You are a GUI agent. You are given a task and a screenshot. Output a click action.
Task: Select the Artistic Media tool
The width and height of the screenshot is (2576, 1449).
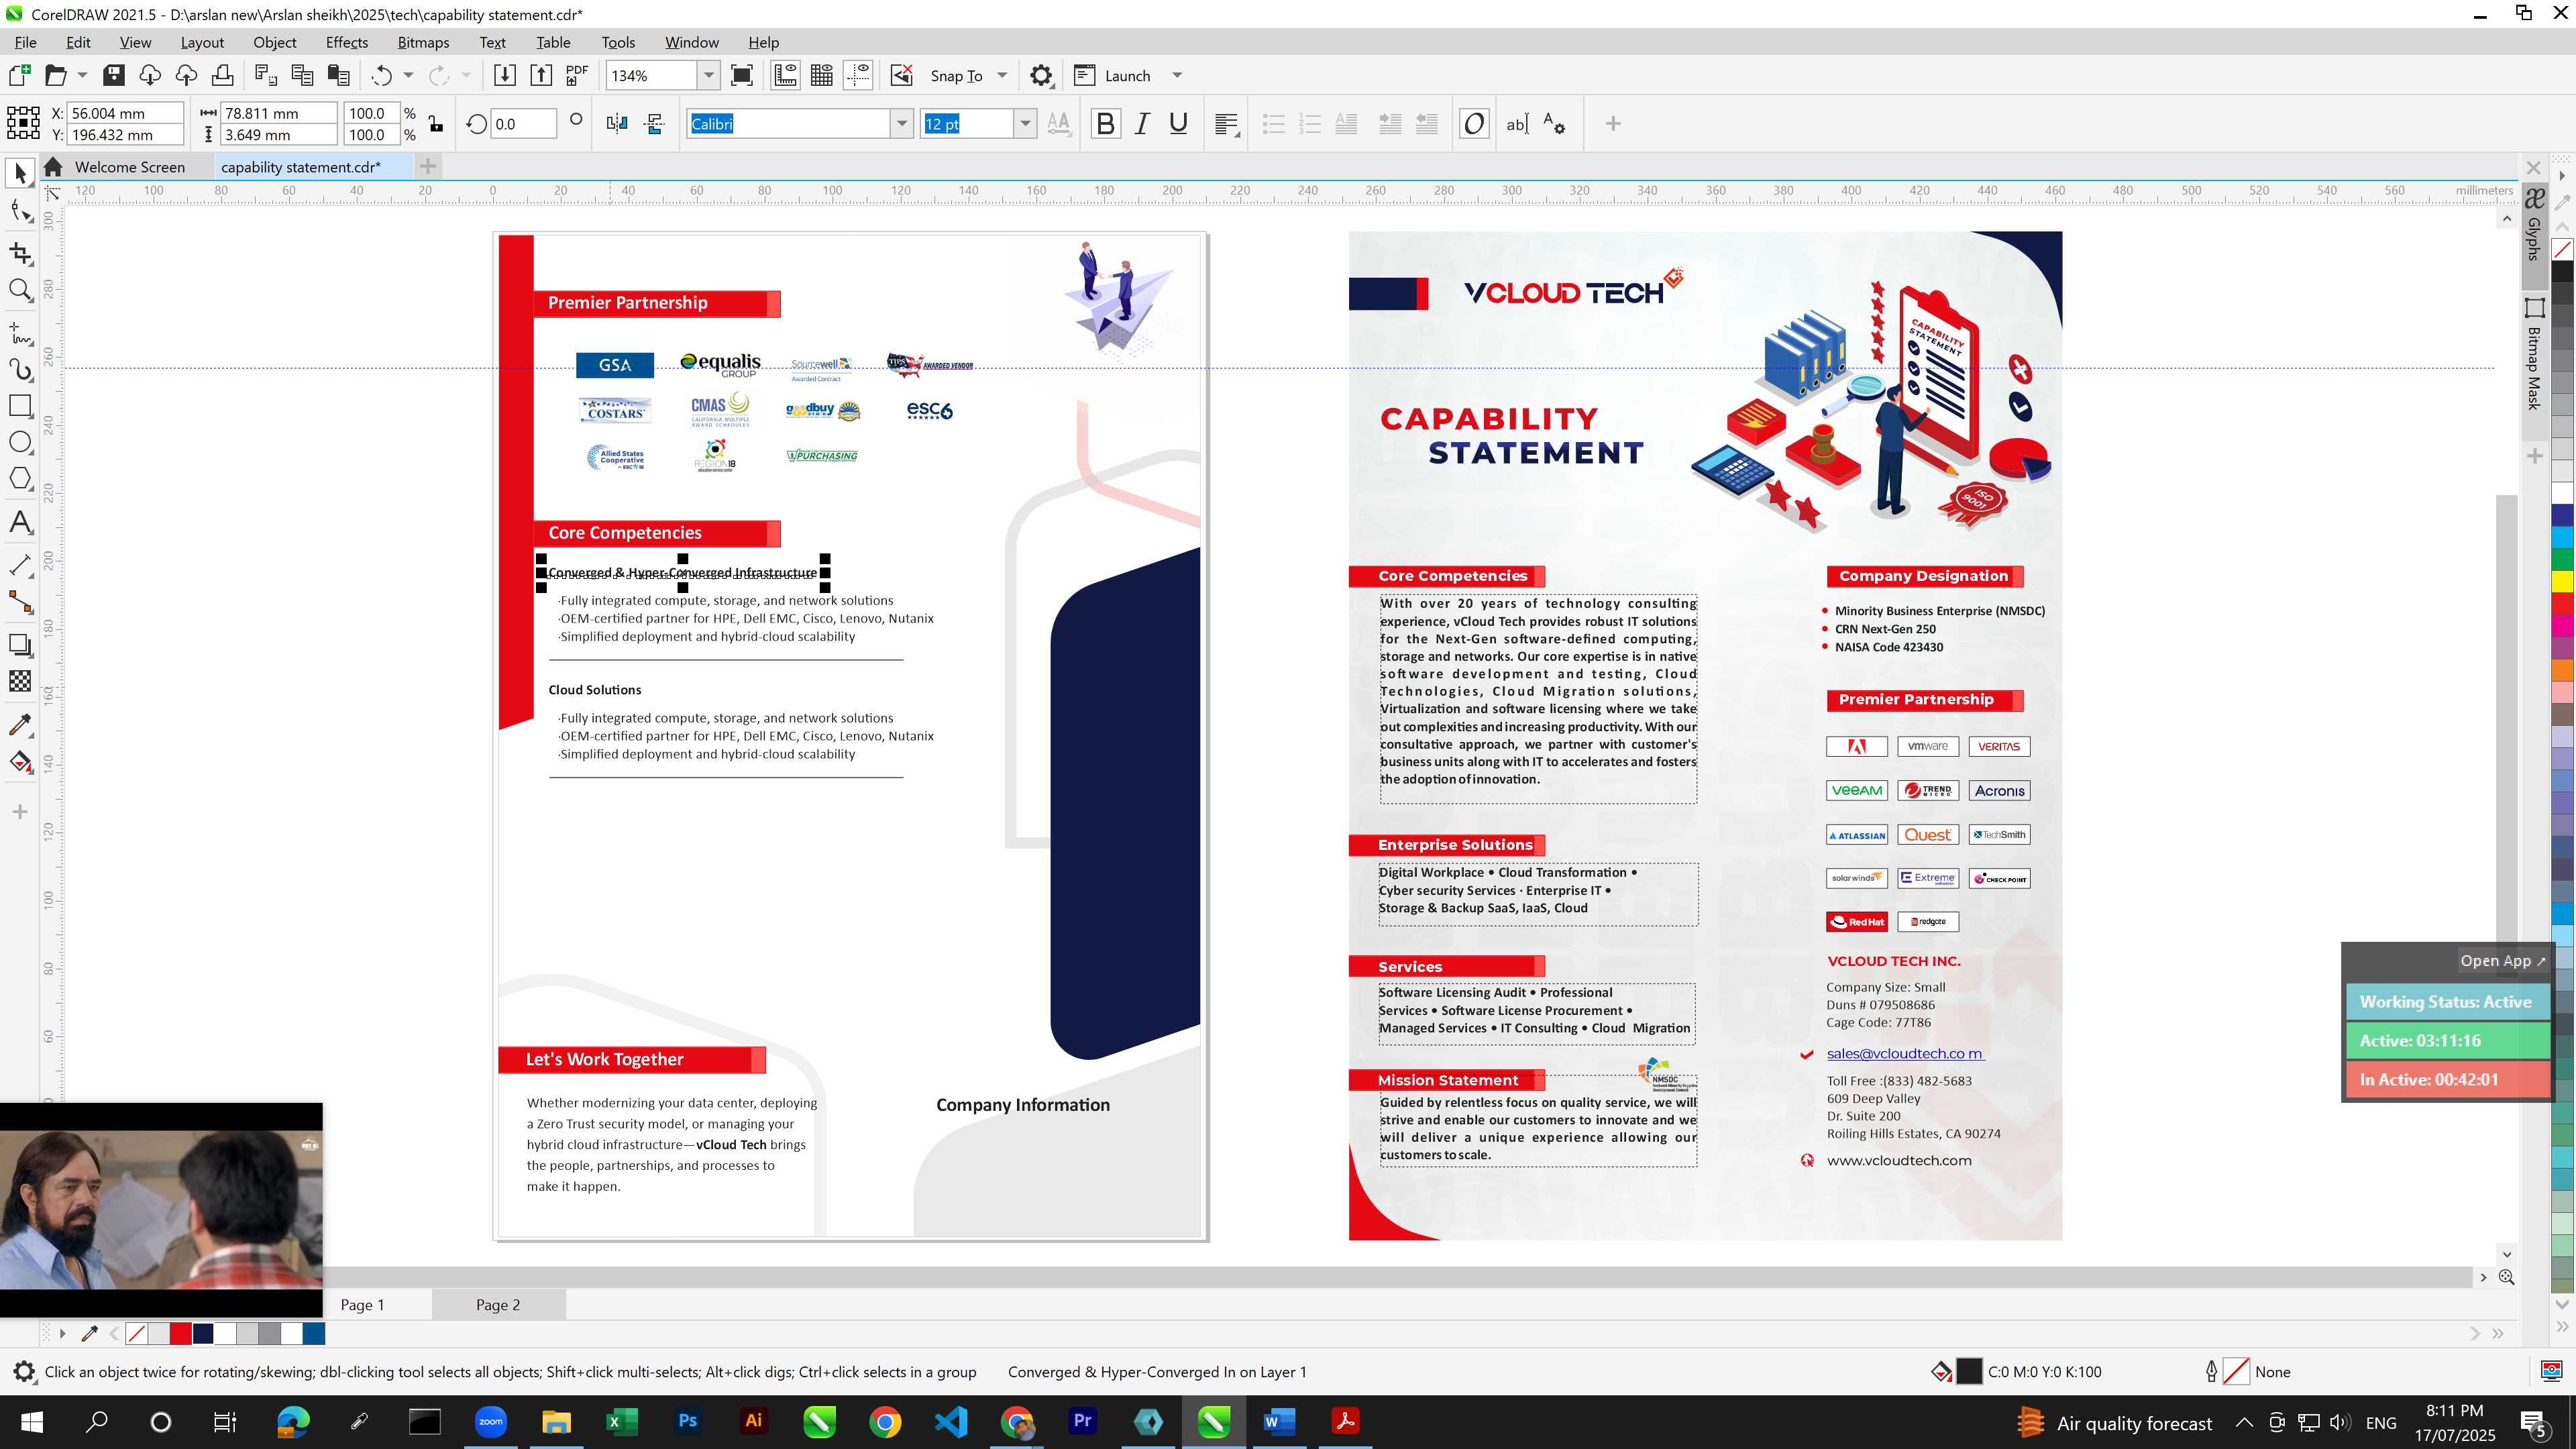point(20,369)
